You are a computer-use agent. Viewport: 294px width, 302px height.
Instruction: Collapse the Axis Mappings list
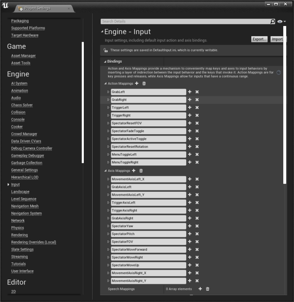[105, 171]
